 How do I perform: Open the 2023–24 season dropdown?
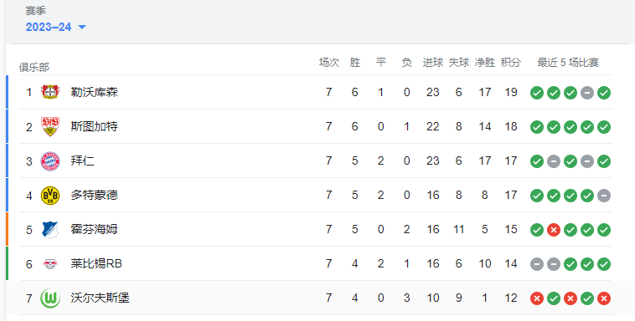tap(56, 27)
